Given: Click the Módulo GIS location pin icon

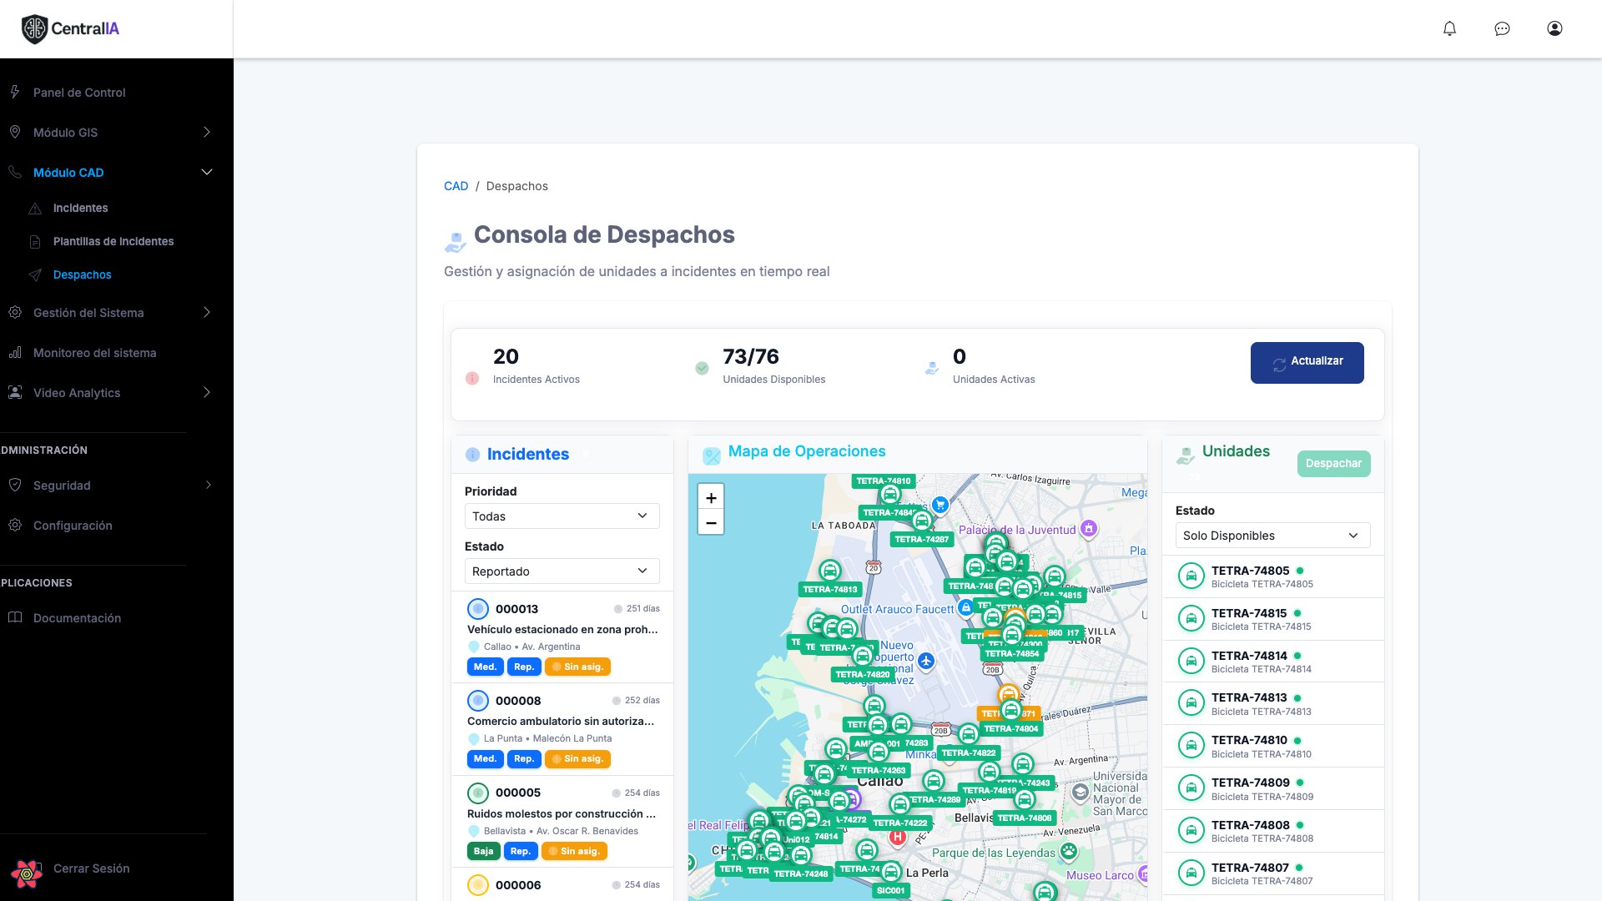Looking at the screenshot, I should pos(15,132).
